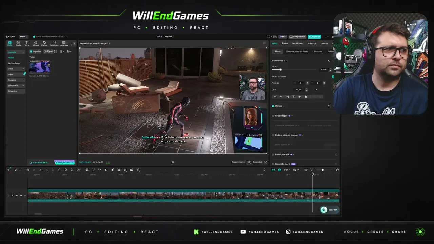Expand the Espaços sidebar section

16,80
